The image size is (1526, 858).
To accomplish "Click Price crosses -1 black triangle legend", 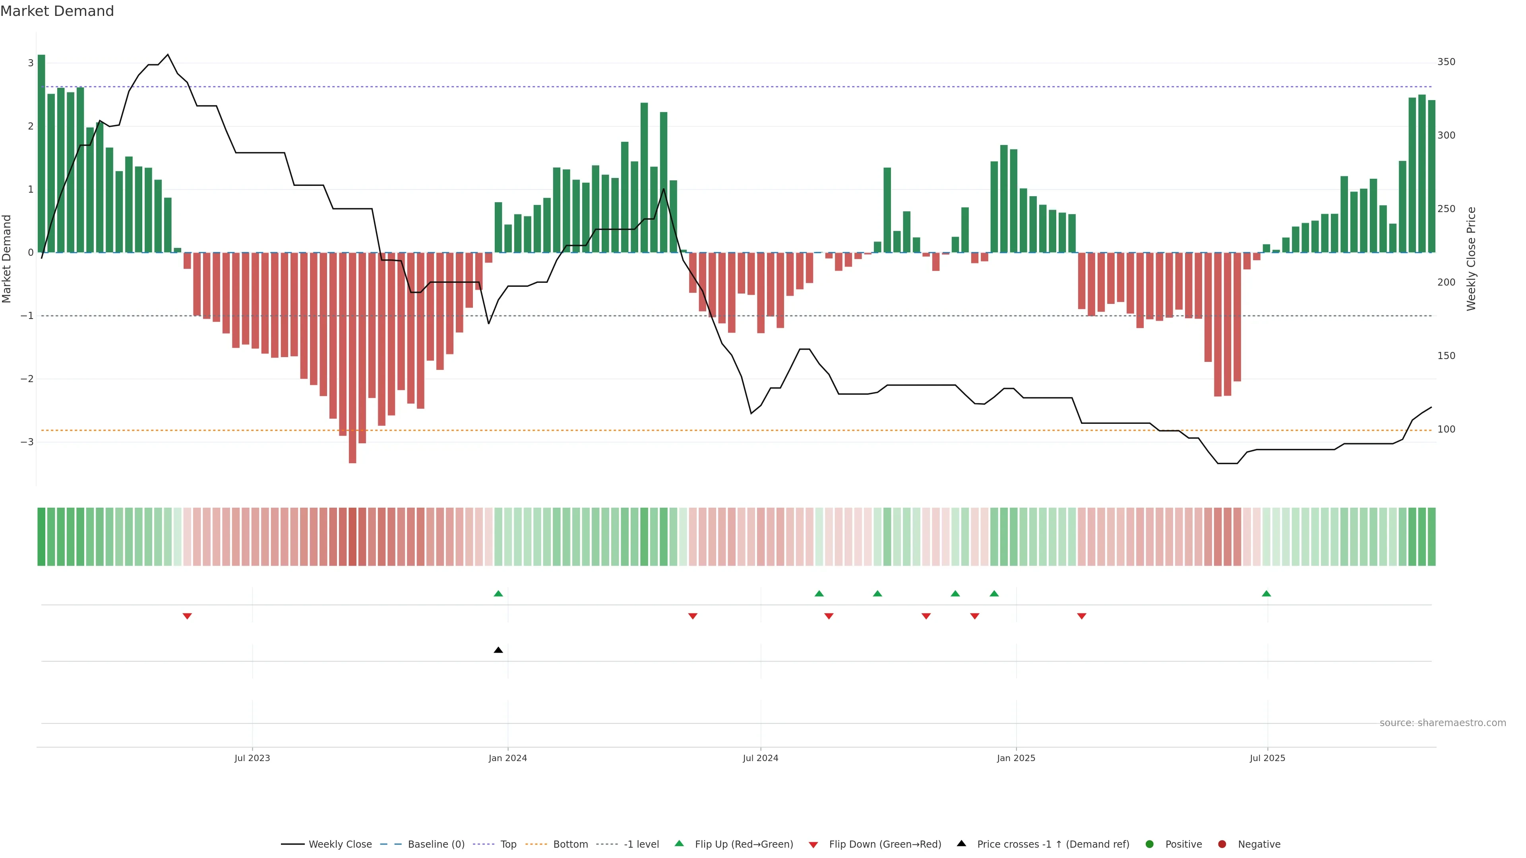I will pyautogui.click(x=961, y=844).
